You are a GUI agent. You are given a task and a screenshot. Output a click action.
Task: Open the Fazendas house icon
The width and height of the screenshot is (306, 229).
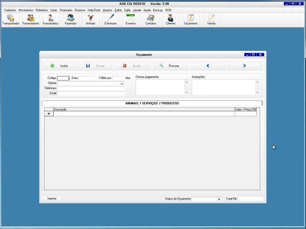71,20
